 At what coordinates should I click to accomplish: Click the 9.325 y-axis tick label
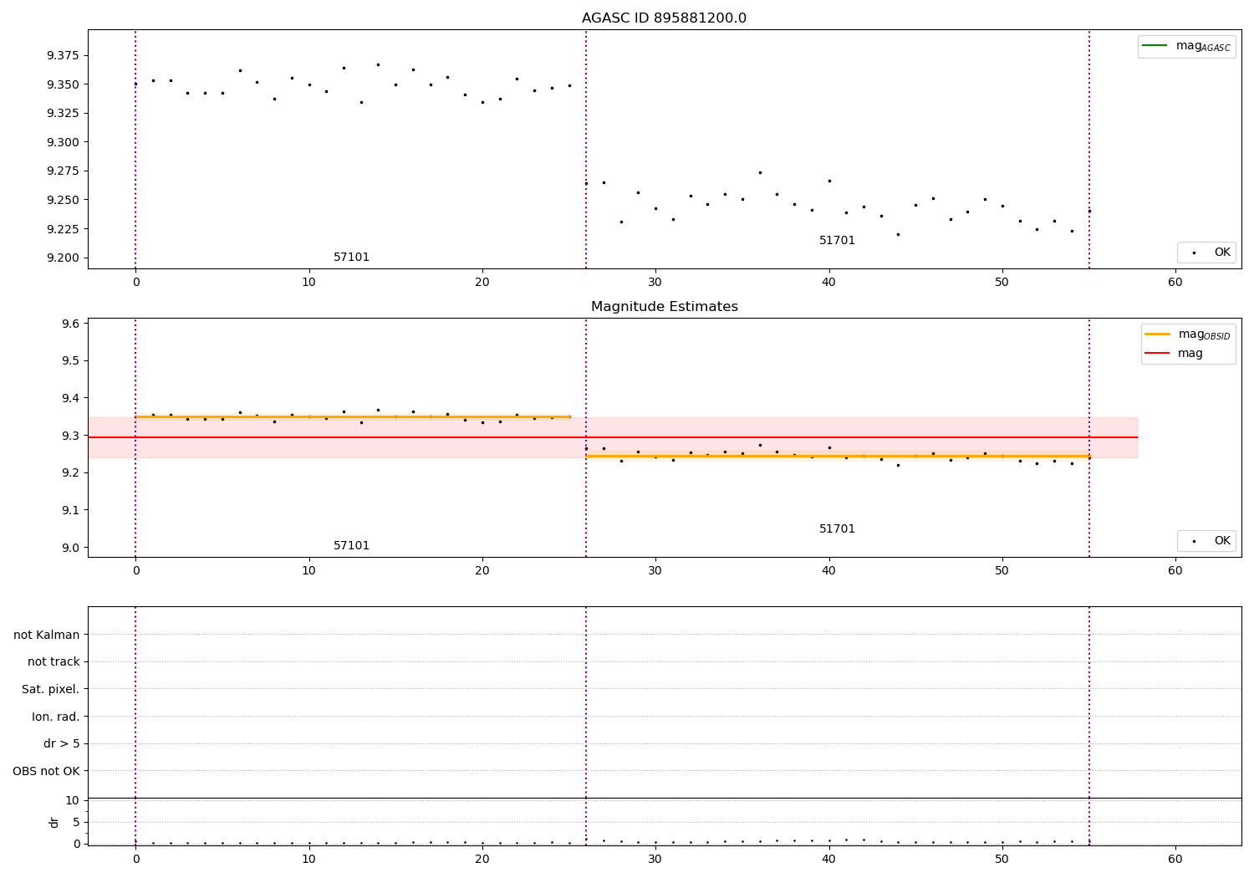64,114
